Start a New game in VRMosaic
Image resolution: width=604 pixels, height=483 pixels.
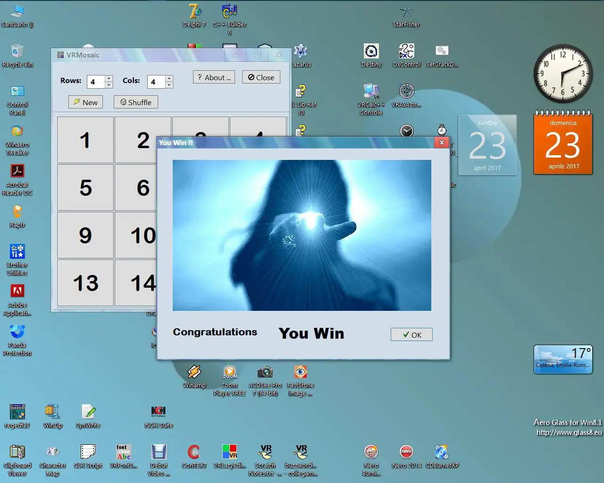pyautogui.click(x=85, y=102)
